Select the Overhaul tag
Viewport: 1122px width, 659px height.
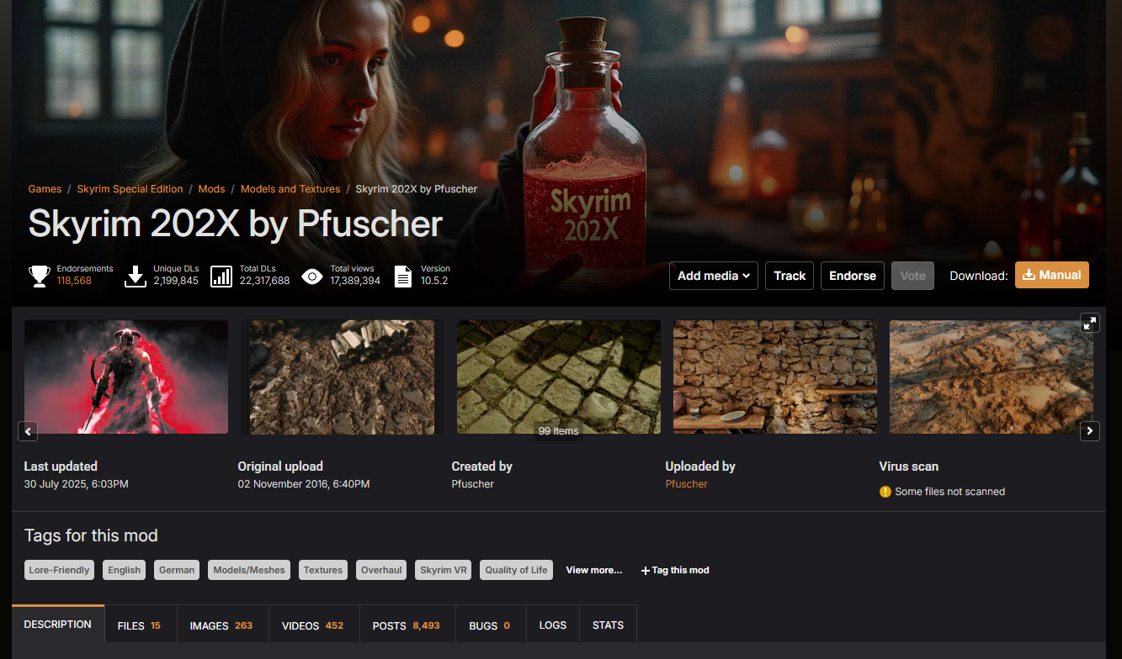[381, 570]
